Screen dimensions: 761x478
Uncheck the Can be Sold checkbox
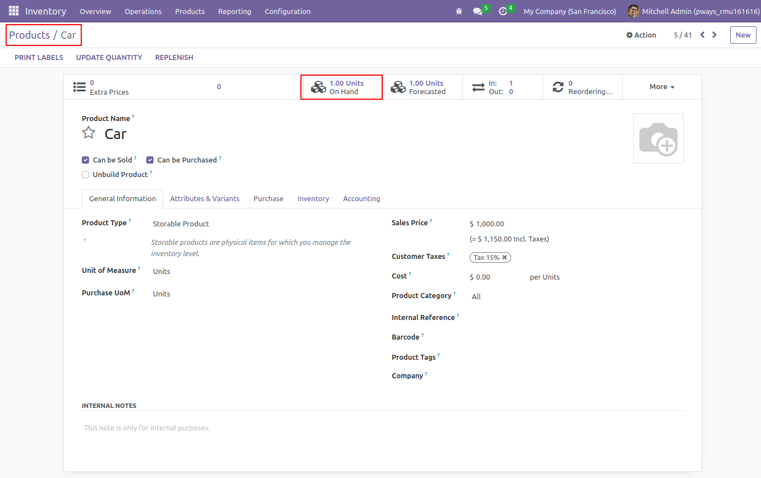(x=86, y=160)
